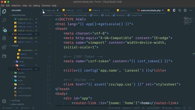Click Go Live in the status bar
195x110 pixels.
coord(167,108)
